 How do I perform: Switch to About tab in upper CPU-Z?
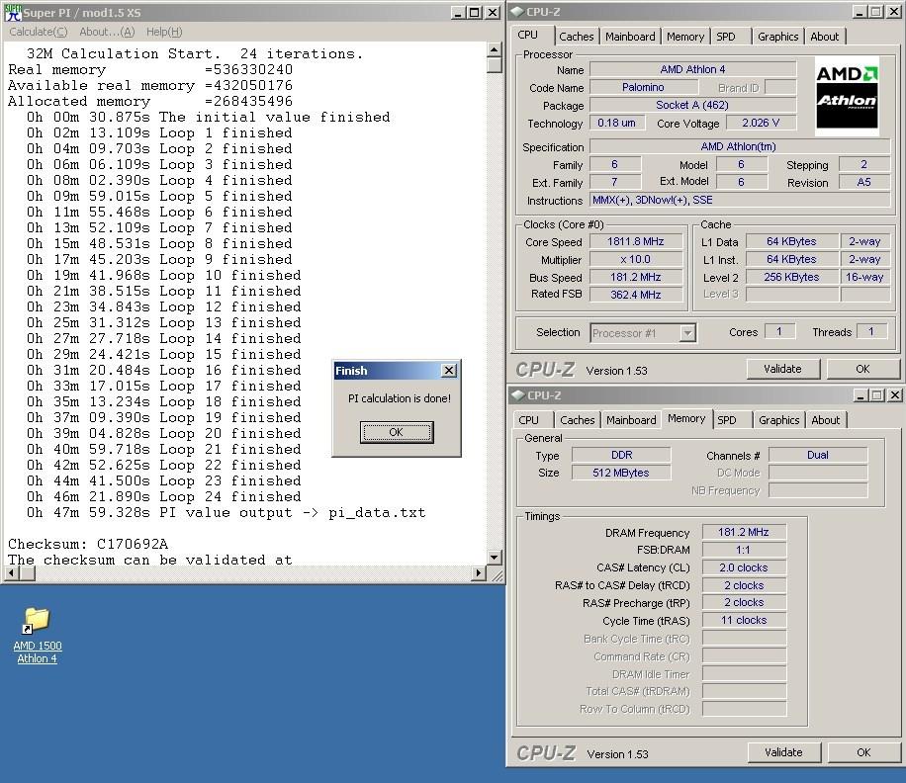coord(825,37)
